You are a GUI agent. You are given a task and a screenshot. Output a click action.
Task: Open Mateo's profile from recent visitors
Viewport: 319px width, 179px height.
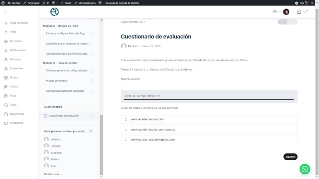(x=55, y=159)
